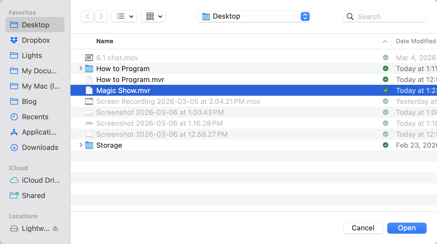
Task: Click the back navigation arrow
Action: [88, 16]
